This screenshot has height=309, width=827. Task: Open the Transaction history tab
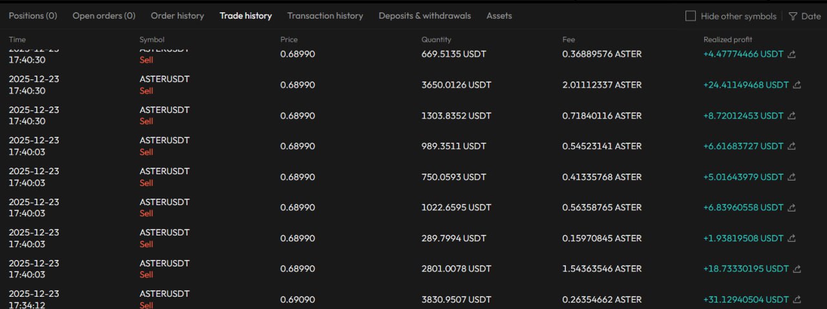pyautogui.click(x=325, y=15)
